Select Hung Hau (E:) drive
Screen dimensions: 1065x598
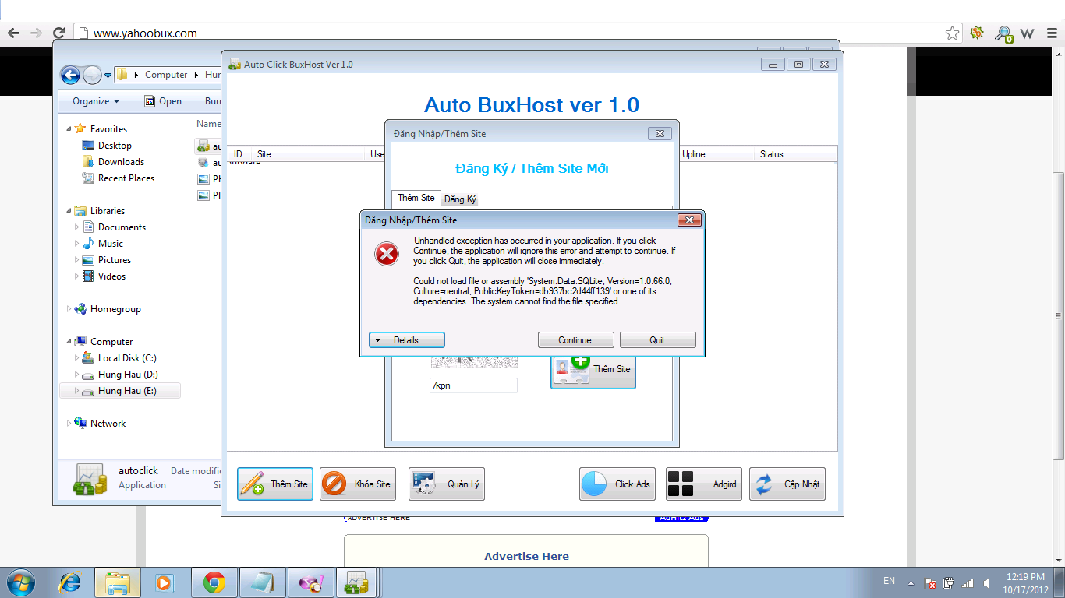coord(127,391)
